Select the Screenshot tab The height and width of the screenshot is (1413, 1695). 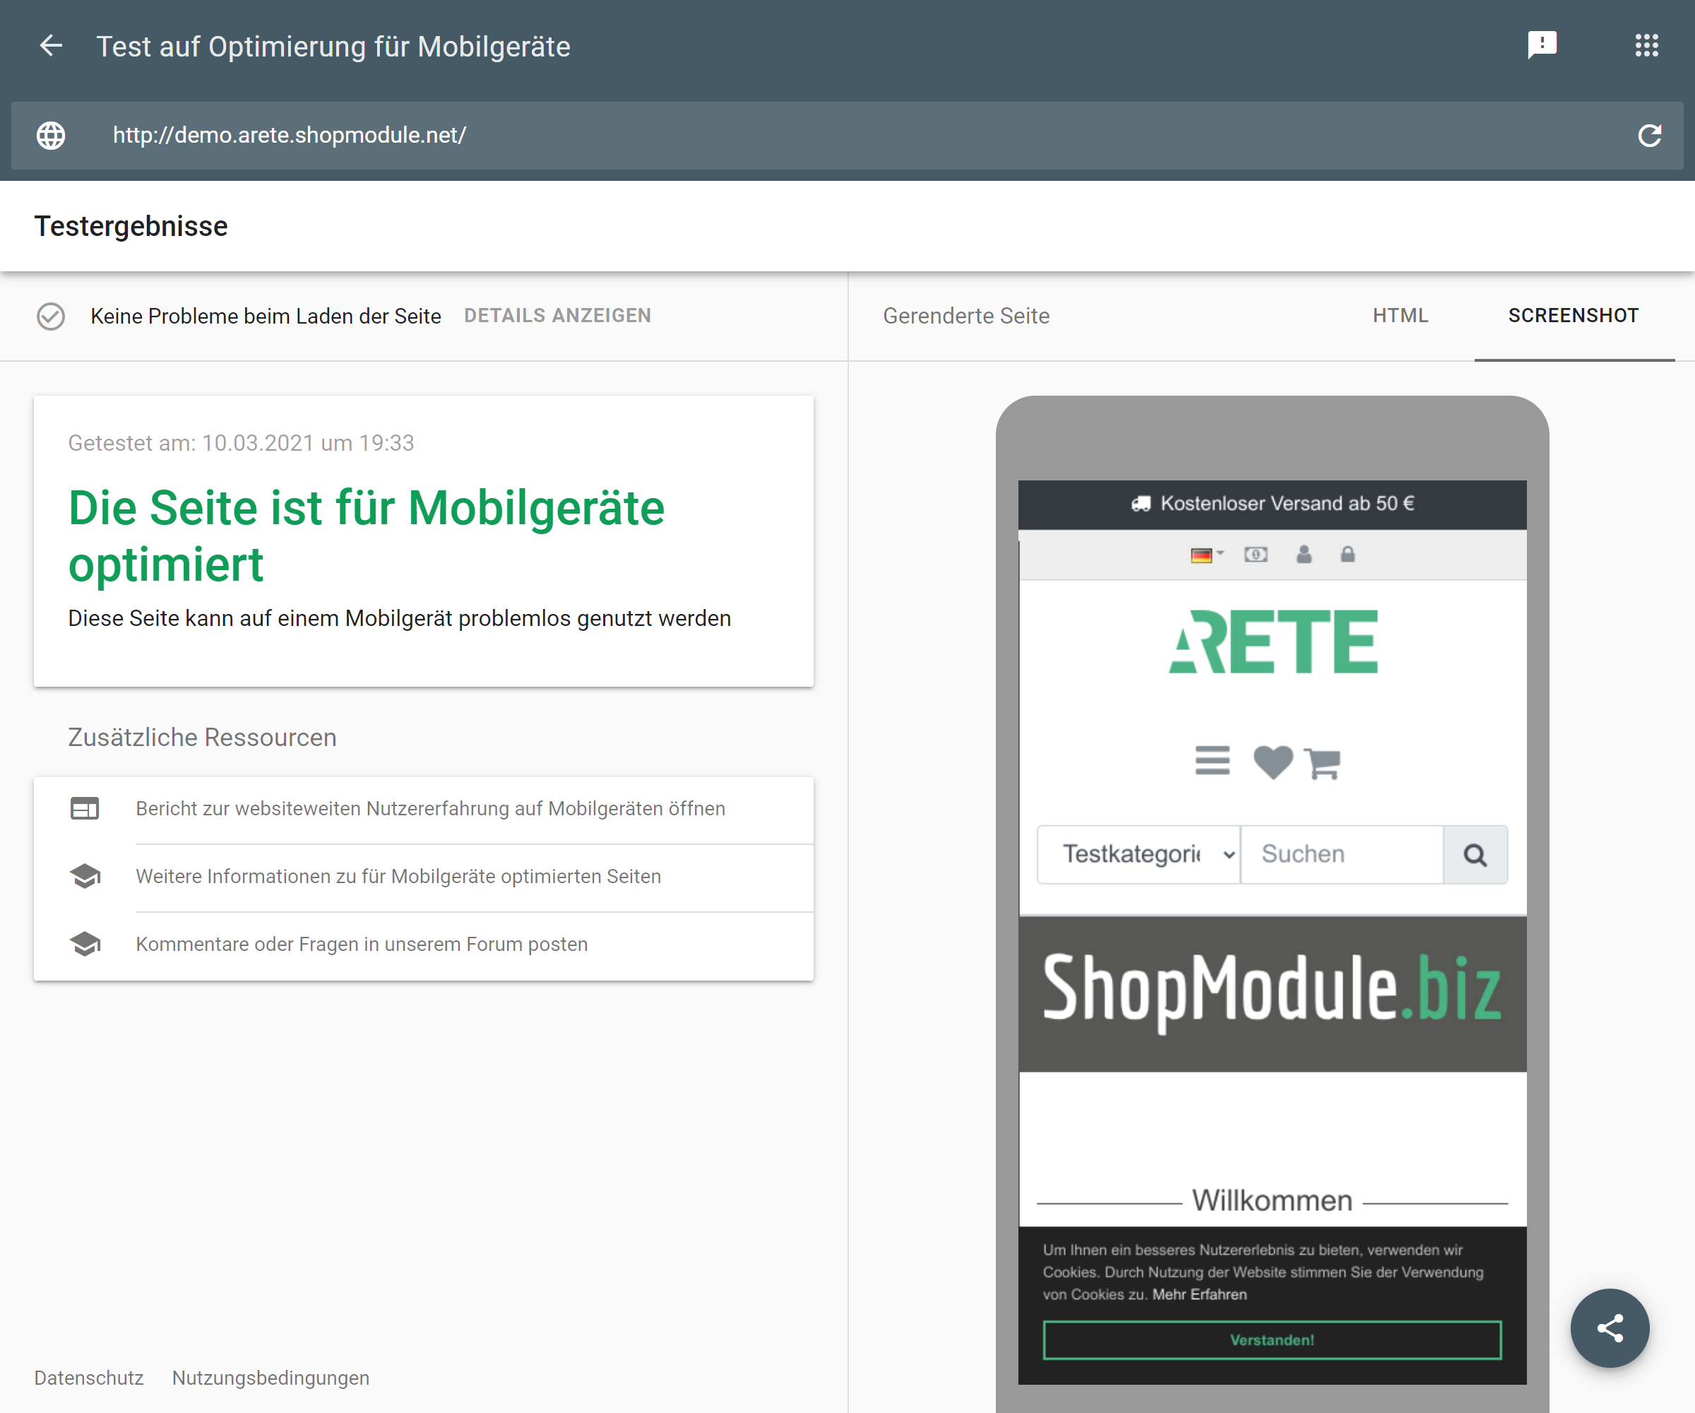pyautogui.click(x=1574, y=316)
